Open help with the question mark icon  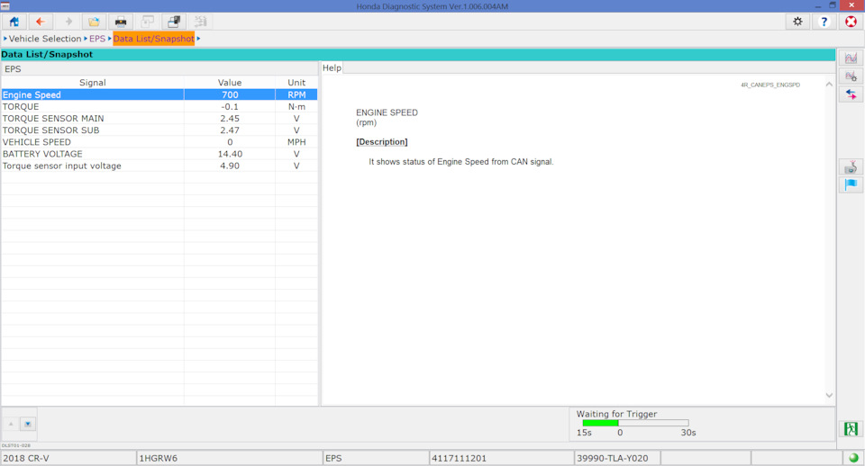[824, 22]
